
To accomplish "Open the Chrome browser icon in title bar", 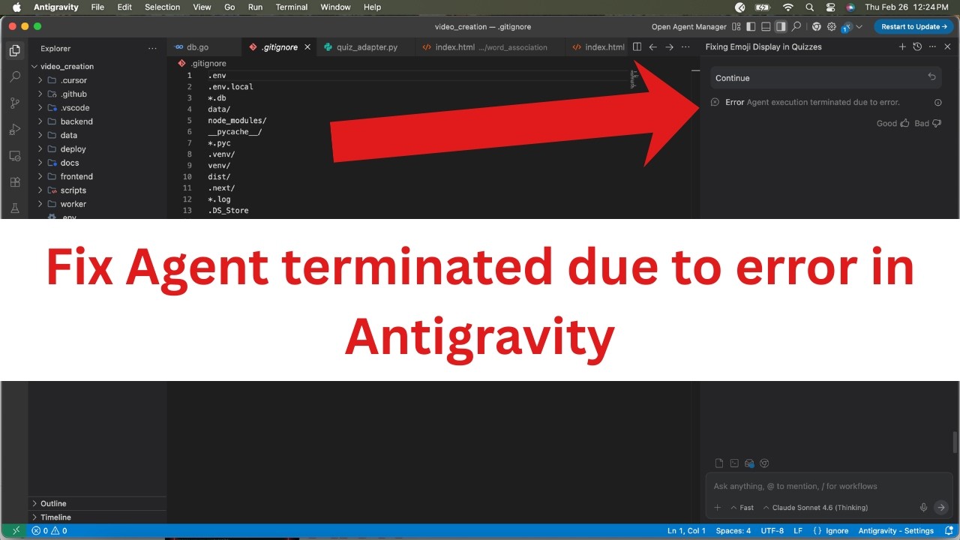I will click(x=816, y=26).
